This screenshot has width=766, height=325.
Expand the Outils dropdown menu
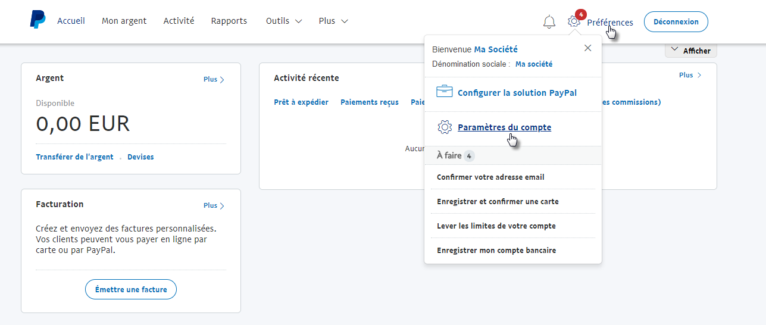tap(284, 21)
